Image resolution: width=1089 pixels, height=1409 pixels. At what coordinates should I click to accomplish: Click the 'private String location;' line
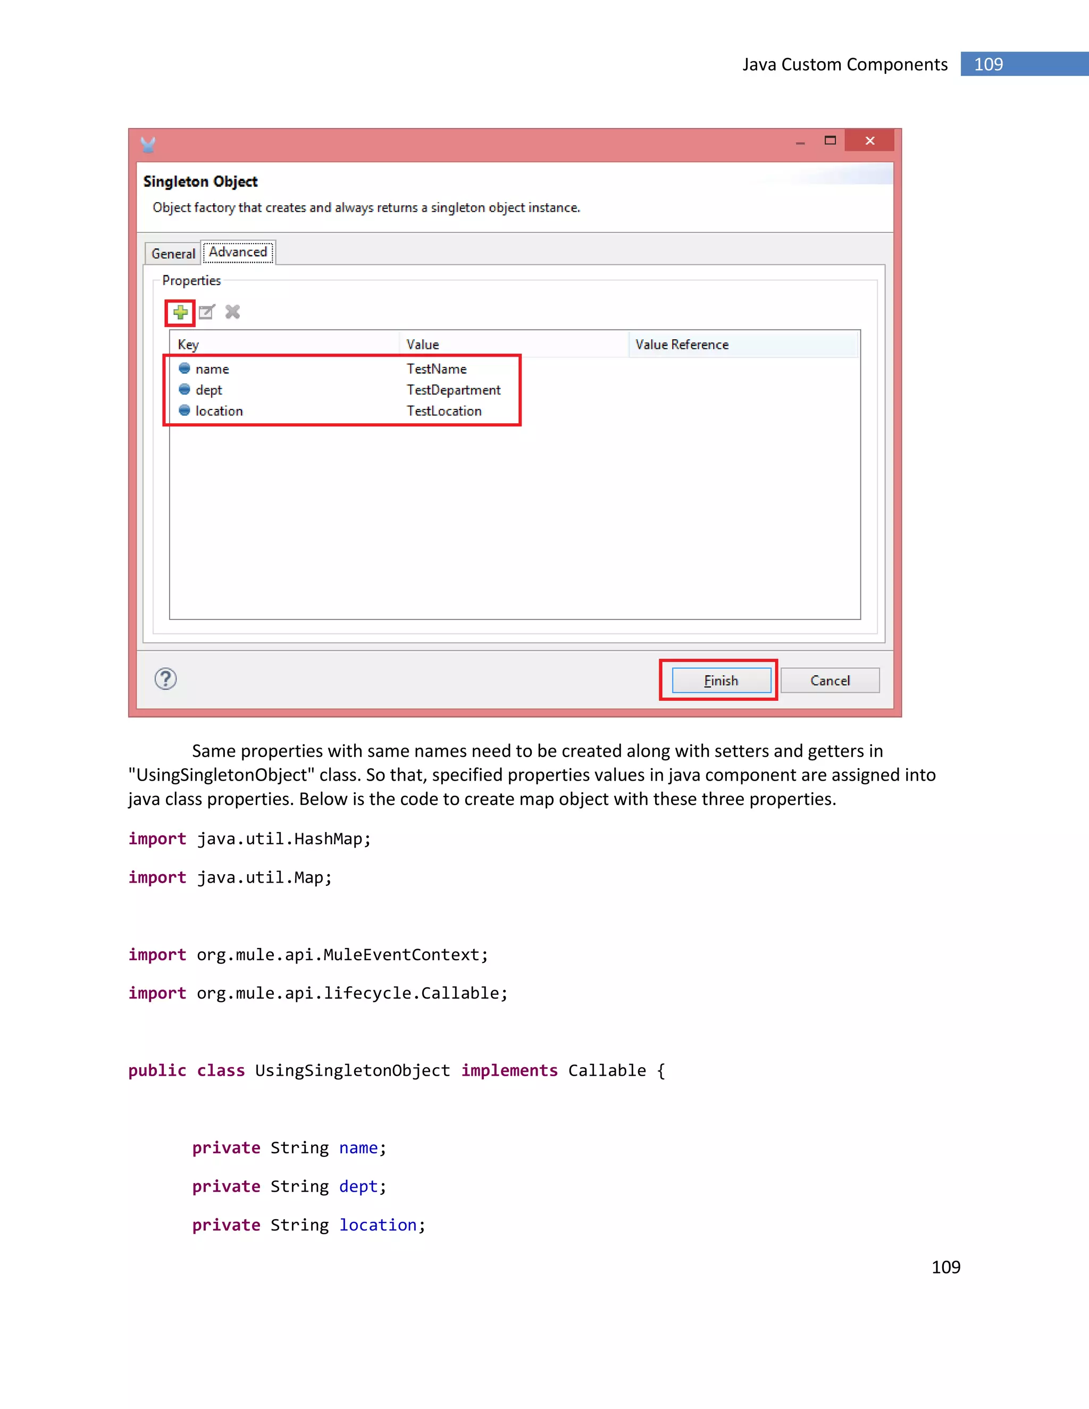[309, 1225]
